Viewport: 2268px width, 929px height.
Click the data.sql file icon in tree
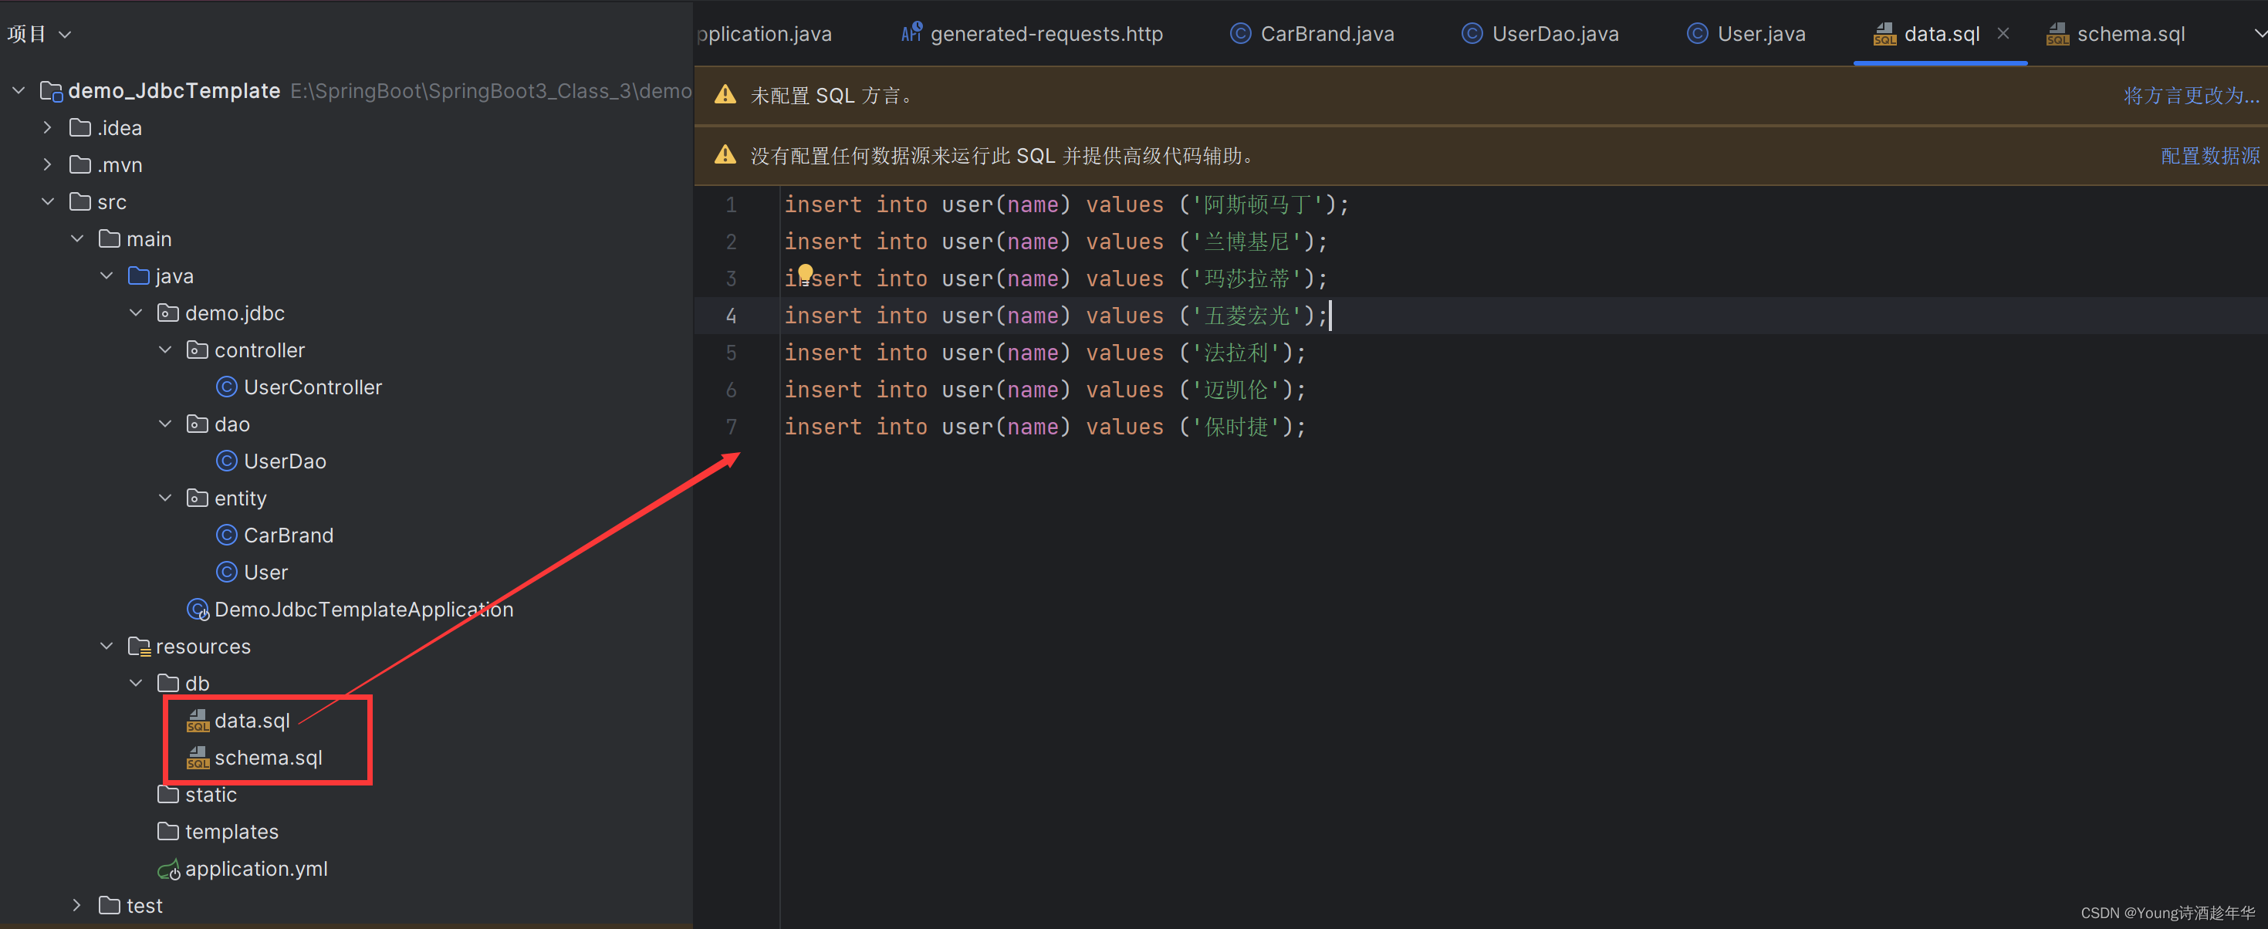(198, 721)
